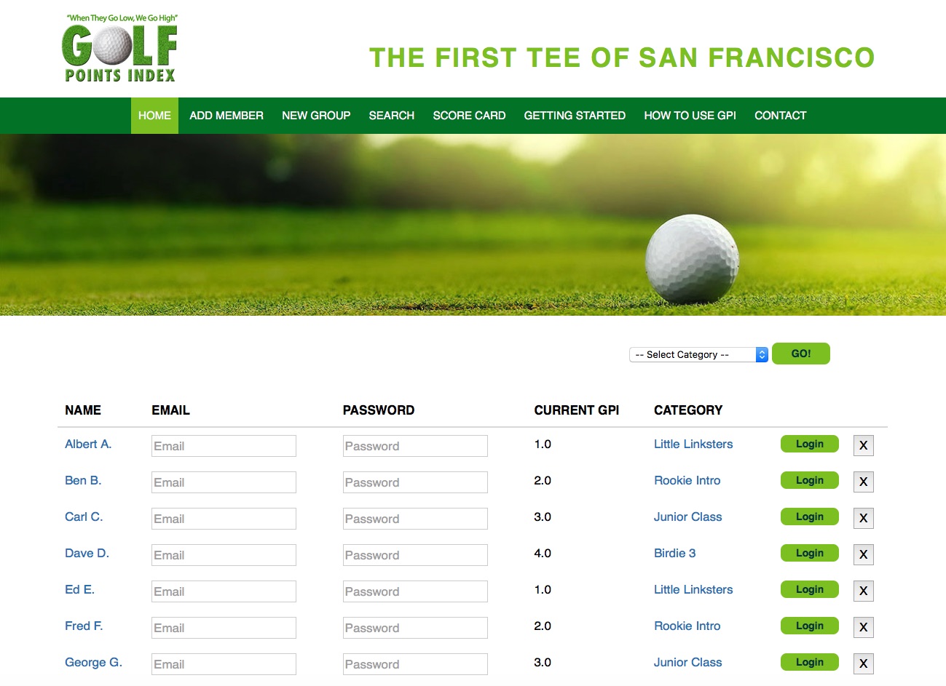946x686 pixels.
Task: Open George G. member link
Action: click(x=93, y=662)
